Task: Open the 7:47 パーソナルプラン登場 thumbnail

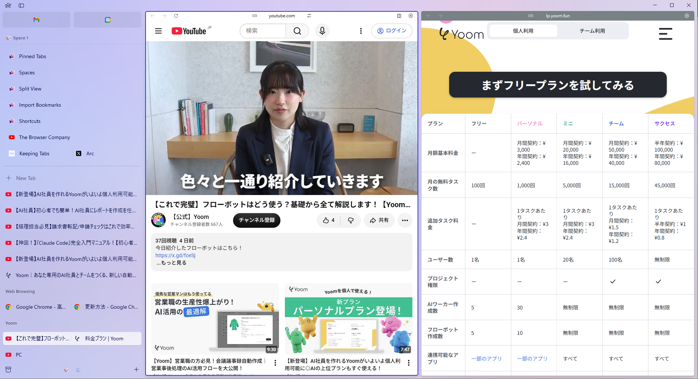Action: tap(348, 319)
